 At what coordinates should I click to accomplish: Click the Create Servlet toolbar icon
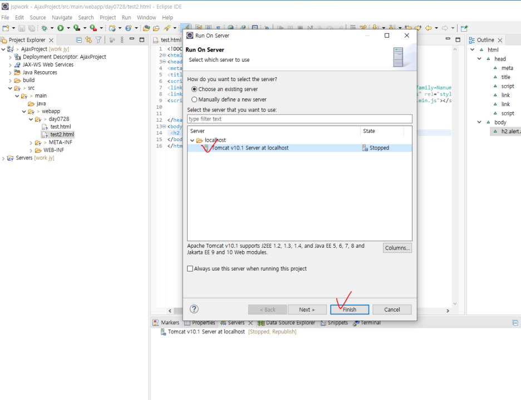[x=129, y=28]
